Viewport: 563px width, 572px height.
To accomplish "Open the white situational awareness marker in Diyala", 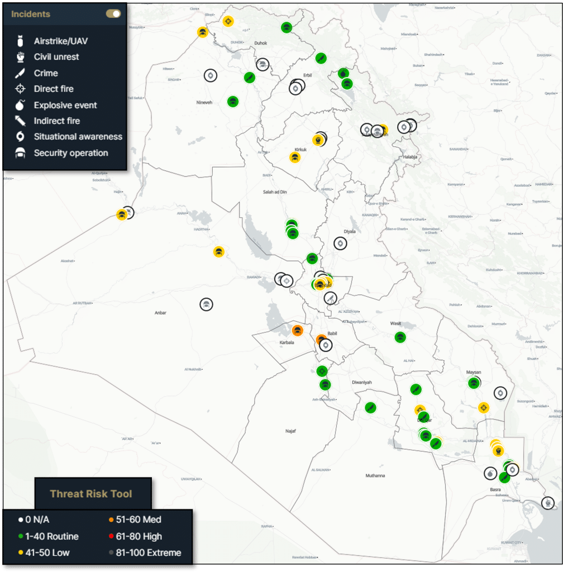I will click(x=340, y=244).
